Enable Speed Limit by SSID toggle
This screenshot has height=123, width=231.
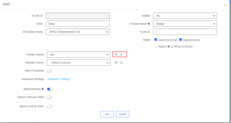[x=50, y=106]
